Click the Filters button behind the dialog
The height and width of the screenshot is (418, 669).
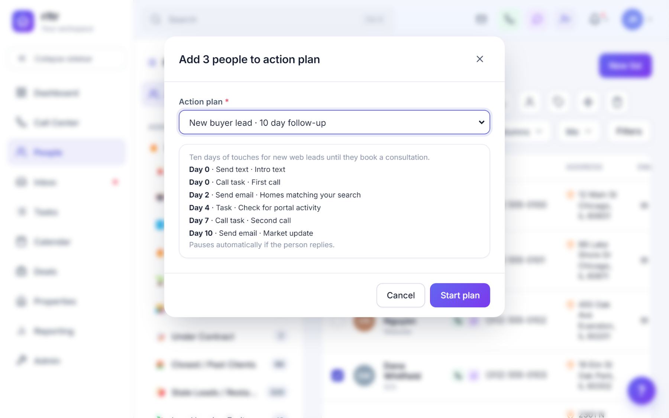[629, 131]
